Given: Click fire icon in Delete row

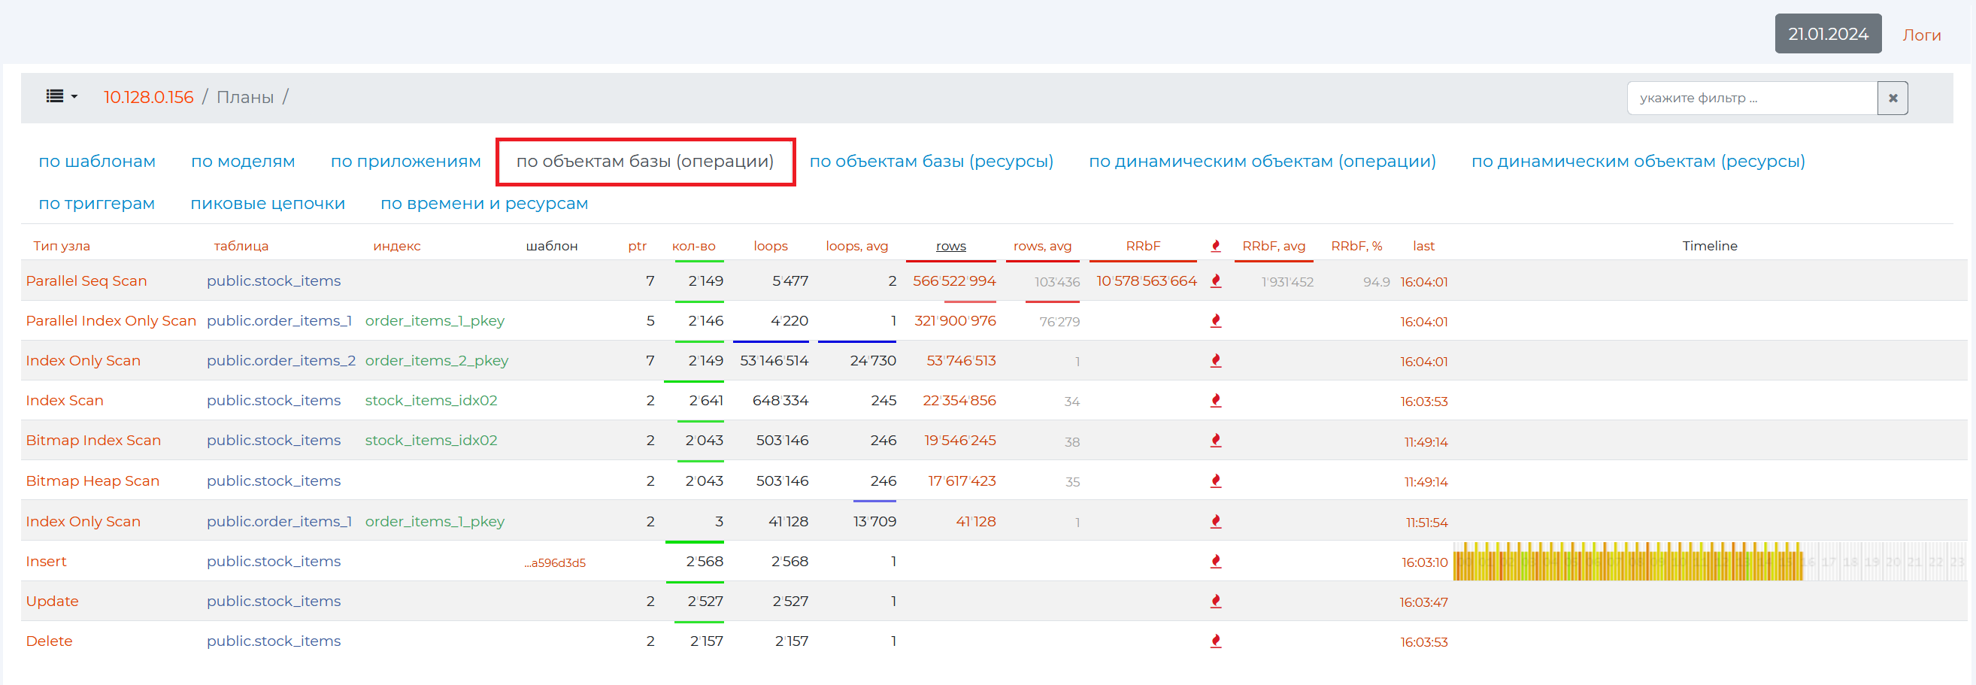Looking at the screenshot, I should [1215, 641].
